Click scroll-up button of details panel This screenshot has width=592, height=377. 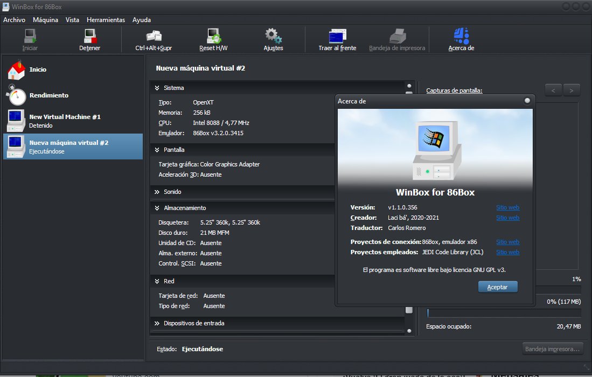click(409, 86)
